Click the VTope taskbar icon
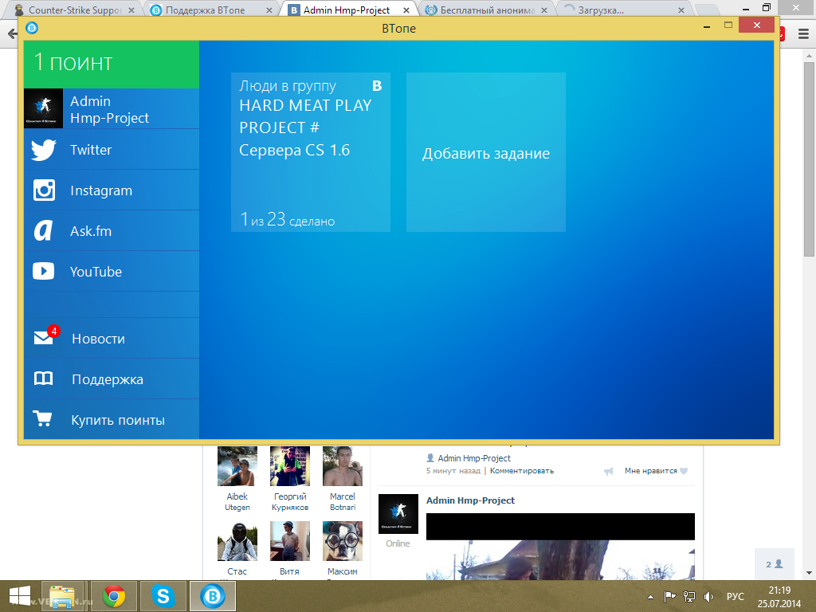Image resolution: width=816 pixels, height=612 pixels. (x=212, y=596)
